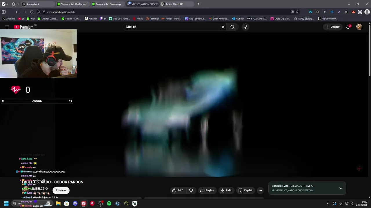
Task: Open Microsoft Store from the taskbar
Action: click(67, 203)
